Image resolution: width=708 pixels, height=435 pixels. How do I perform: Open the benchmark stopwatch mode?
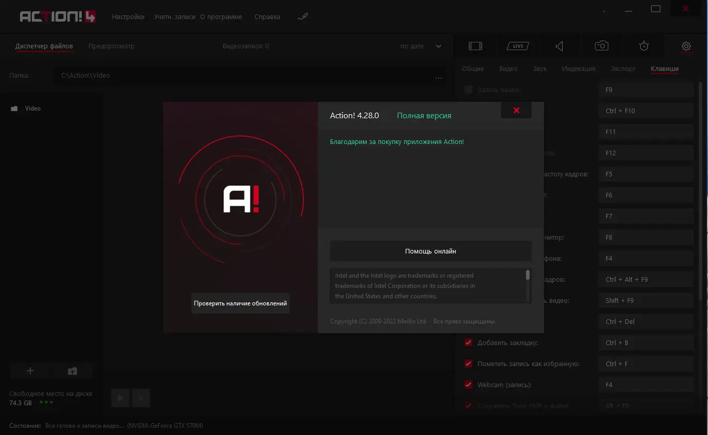[x=644, y=46]
